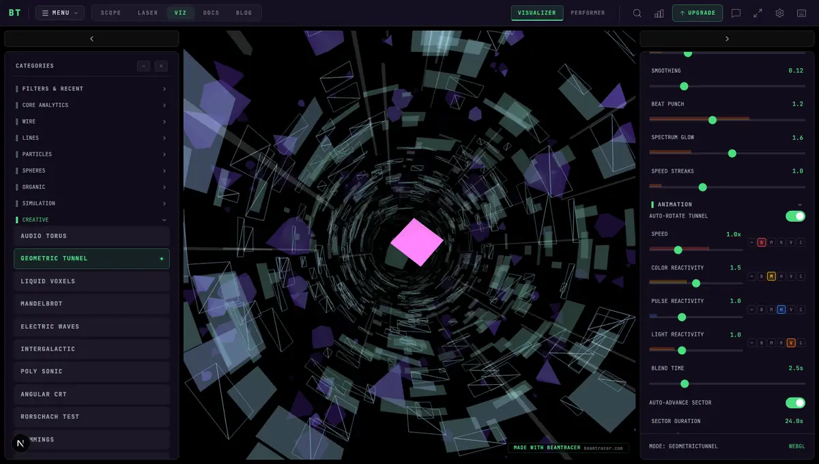This screenshot has height=464, width=819.
Task: Select Audio Torus visualizer
Action: 91,236
